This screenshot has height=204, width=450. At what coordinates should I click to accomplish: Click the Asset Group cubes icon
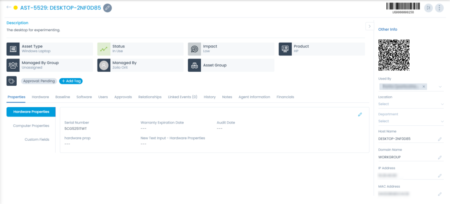(194, 65)
